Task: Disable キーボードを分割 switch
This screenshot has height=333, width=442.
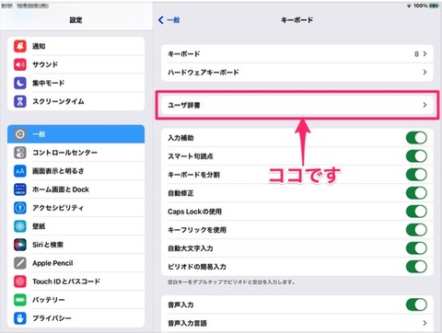Action: point(416,175)
